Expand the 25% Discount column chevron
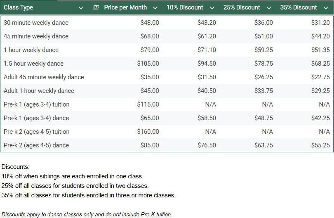 269,7
